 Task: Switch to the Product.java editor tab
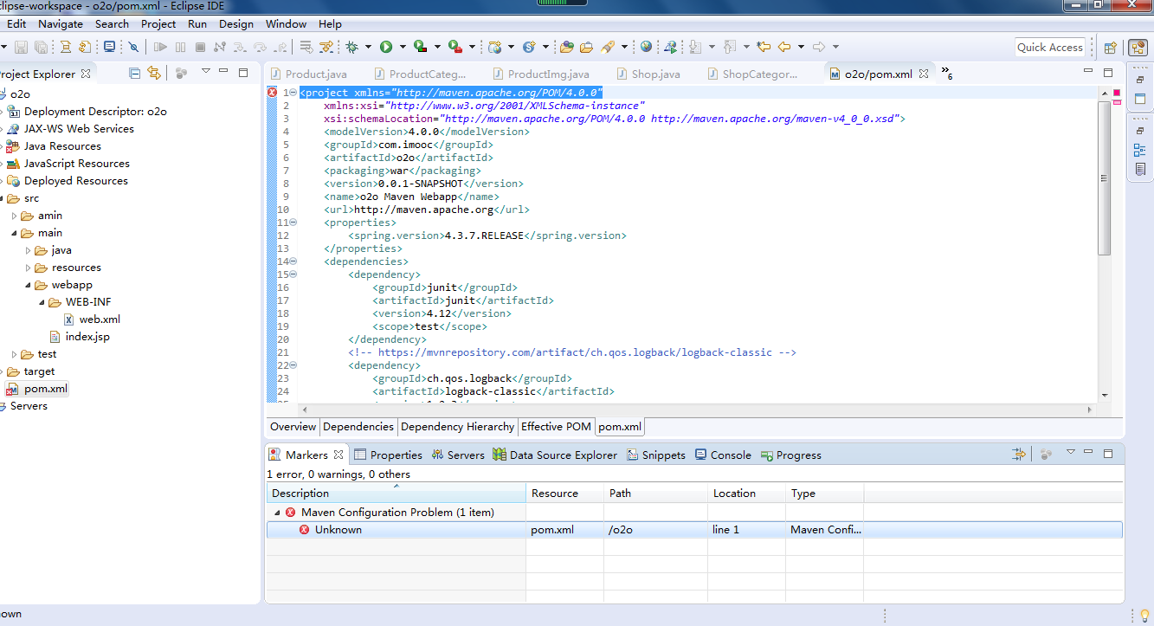tap(308, 74)
